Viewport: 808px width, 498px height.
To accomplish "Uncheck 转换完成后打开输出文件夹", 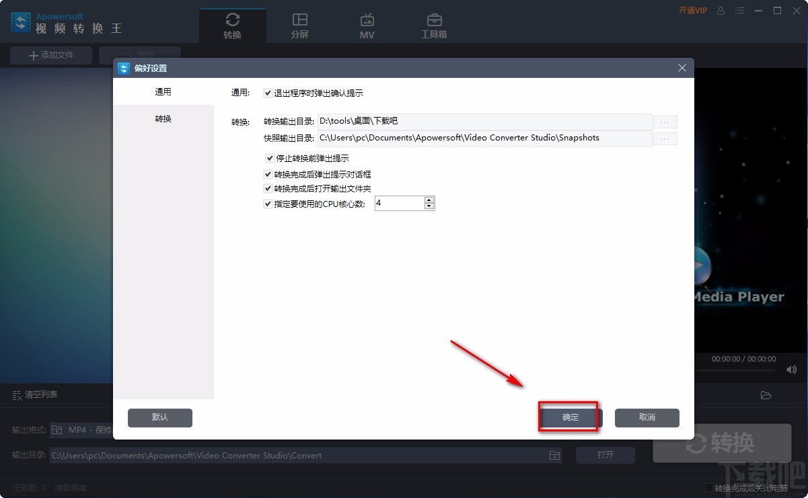I will 268,188.
